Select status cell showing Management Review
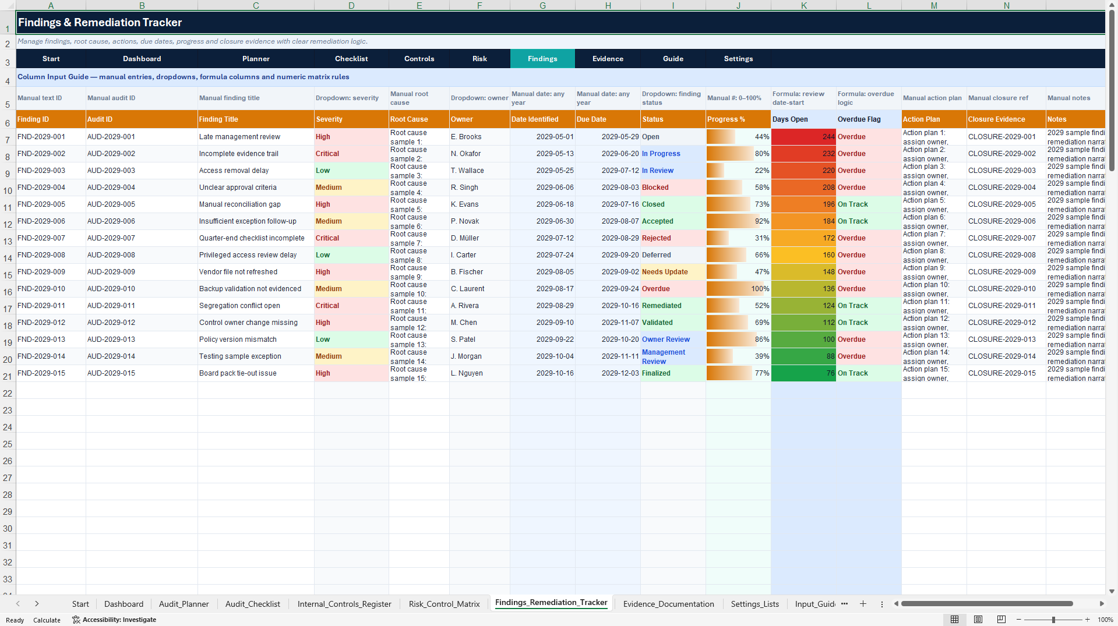Image resolution: width=1118 pixels, height=626 pixels. coord(673,356)
